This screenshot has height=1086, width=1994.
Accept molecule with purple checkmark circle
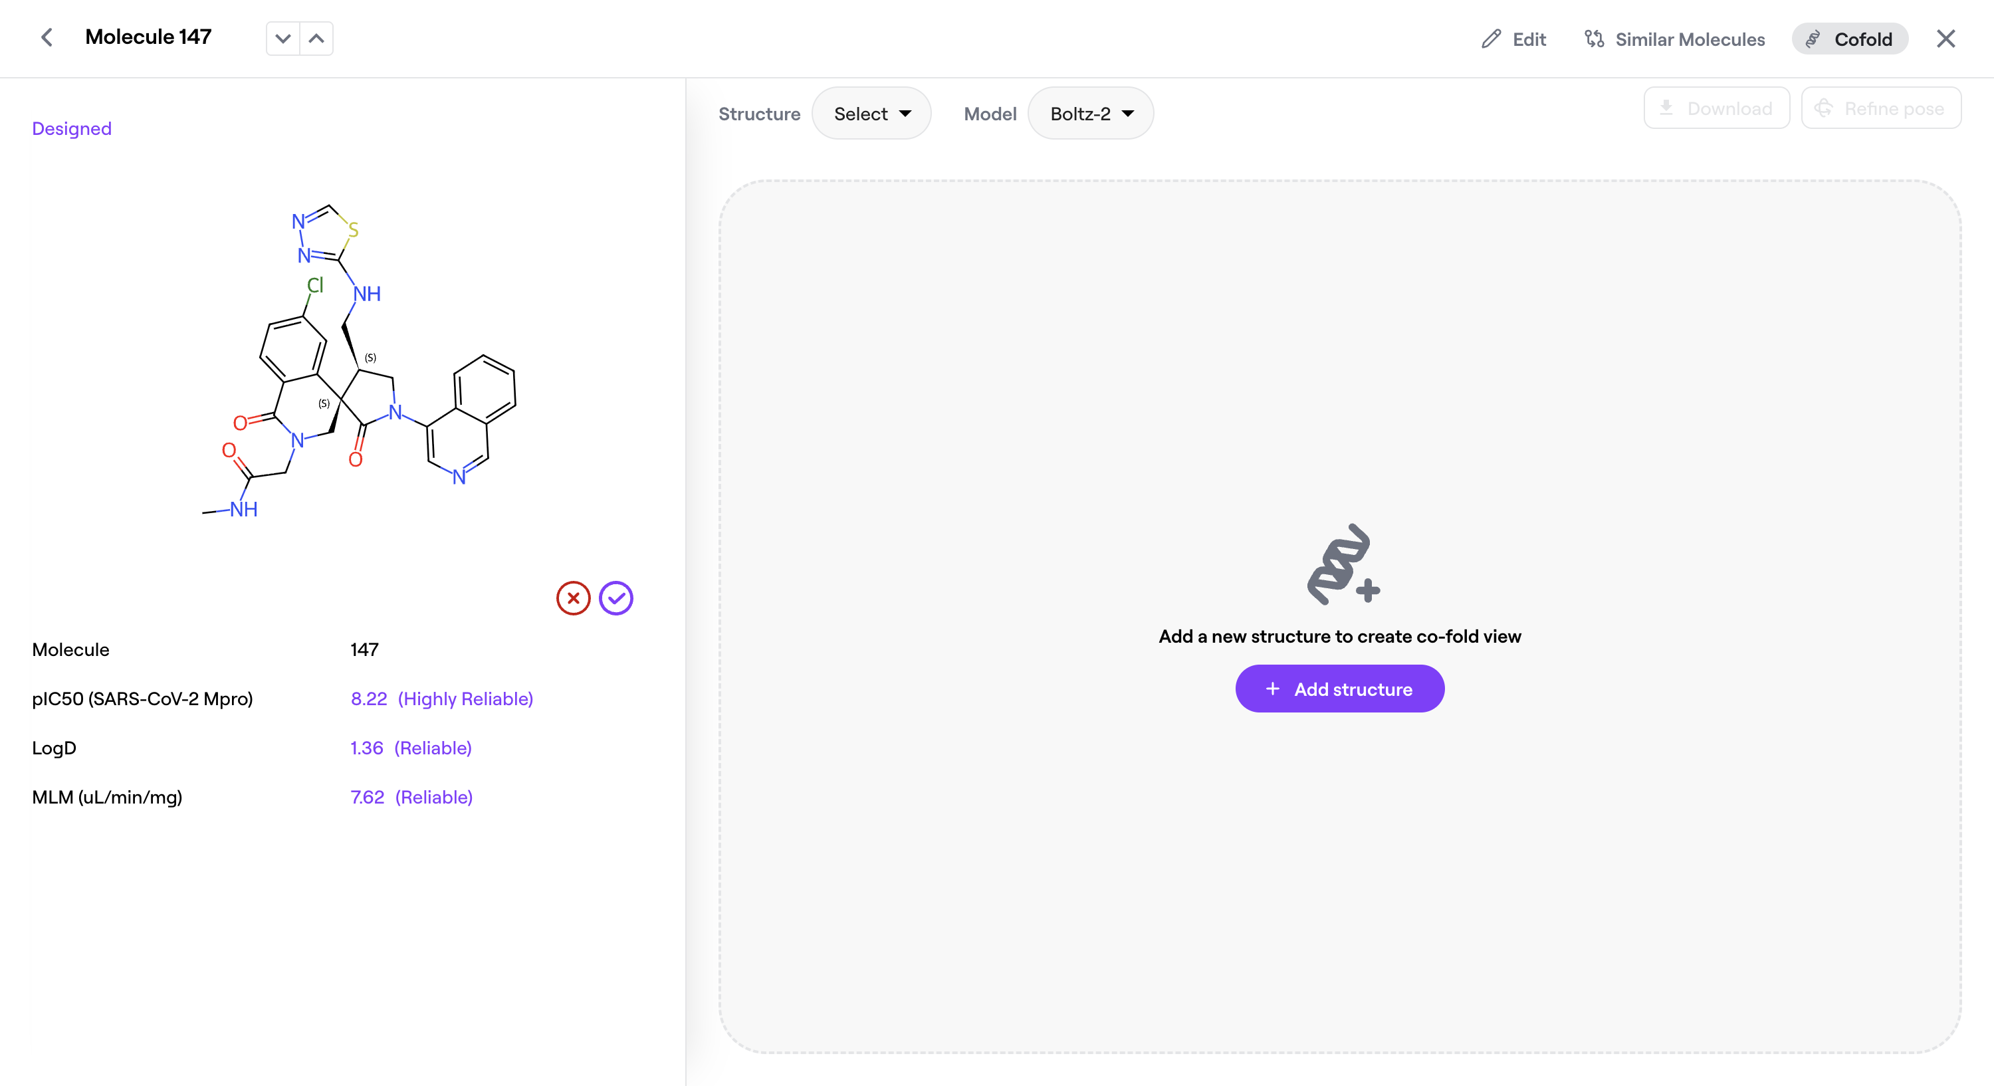616,598
